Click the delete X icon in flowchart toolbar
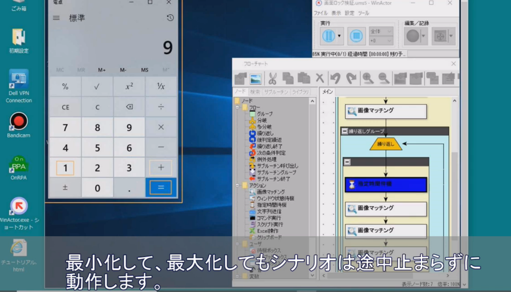 point(319,78)
